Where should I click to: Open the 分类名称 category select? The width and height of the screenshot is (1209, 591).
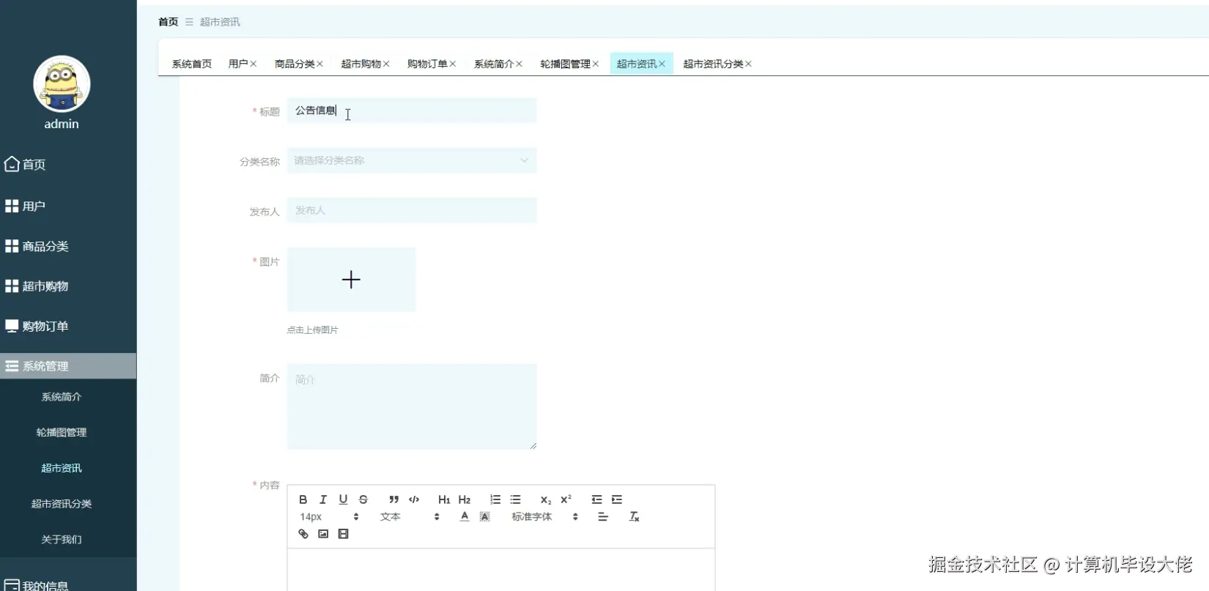click(412, 160)
